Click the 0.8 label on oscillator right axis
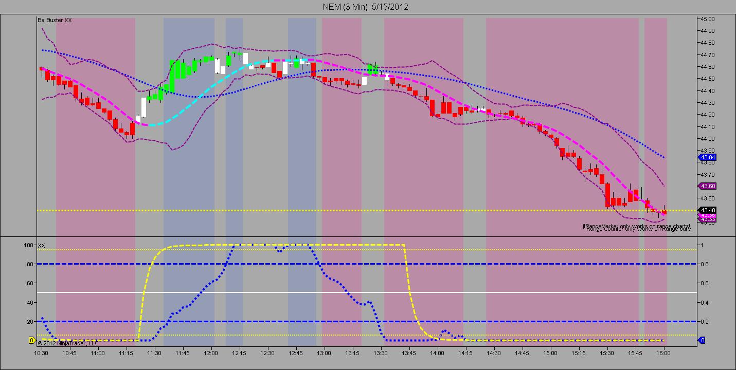The width and height of the screenshot is (736, 370). click(x=704, y=264)
